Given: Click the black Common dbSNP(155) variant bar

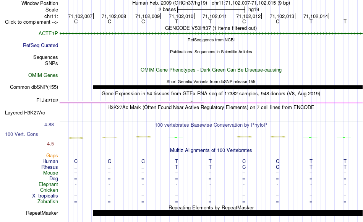Looking at the screenshot, I should coord(228,87).
